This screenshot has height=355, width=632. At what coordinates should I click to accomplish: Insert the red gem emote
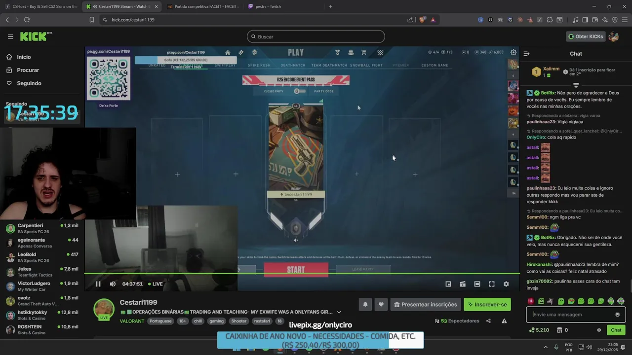tap(531, 301)
